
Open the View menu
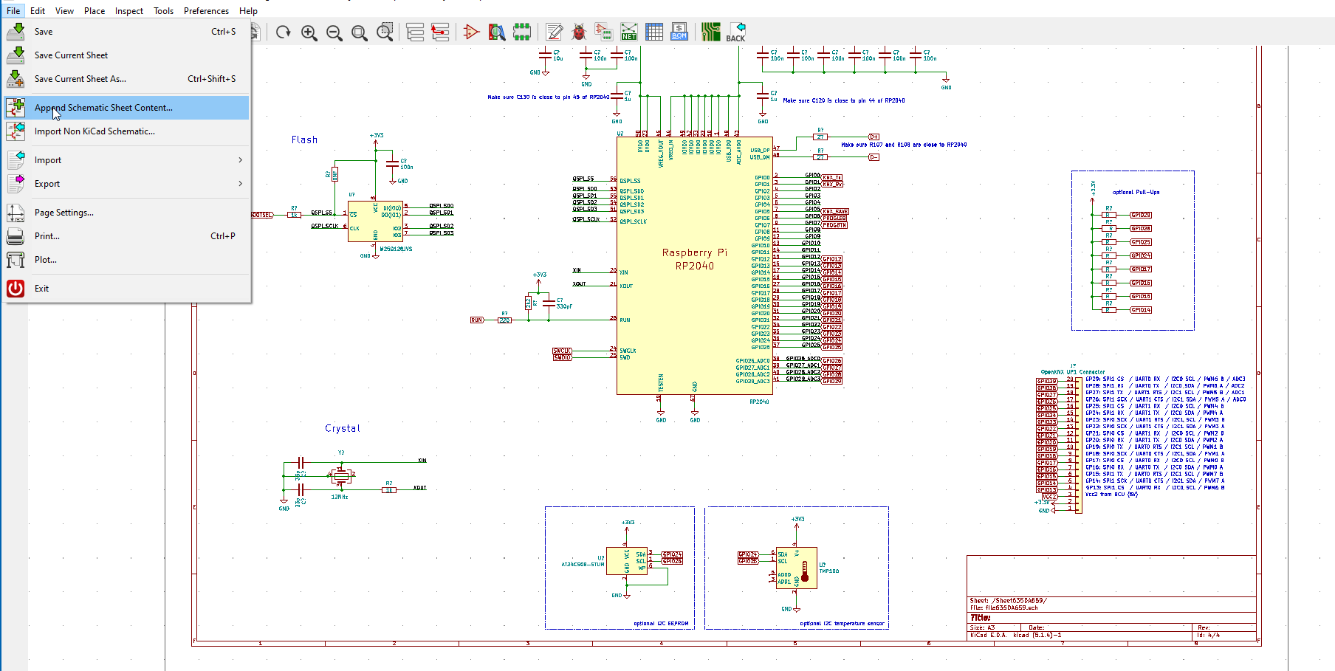[x=65, y=10]
